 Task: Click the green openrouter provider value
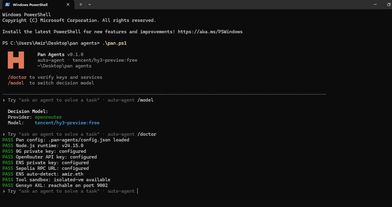(48, 117)
